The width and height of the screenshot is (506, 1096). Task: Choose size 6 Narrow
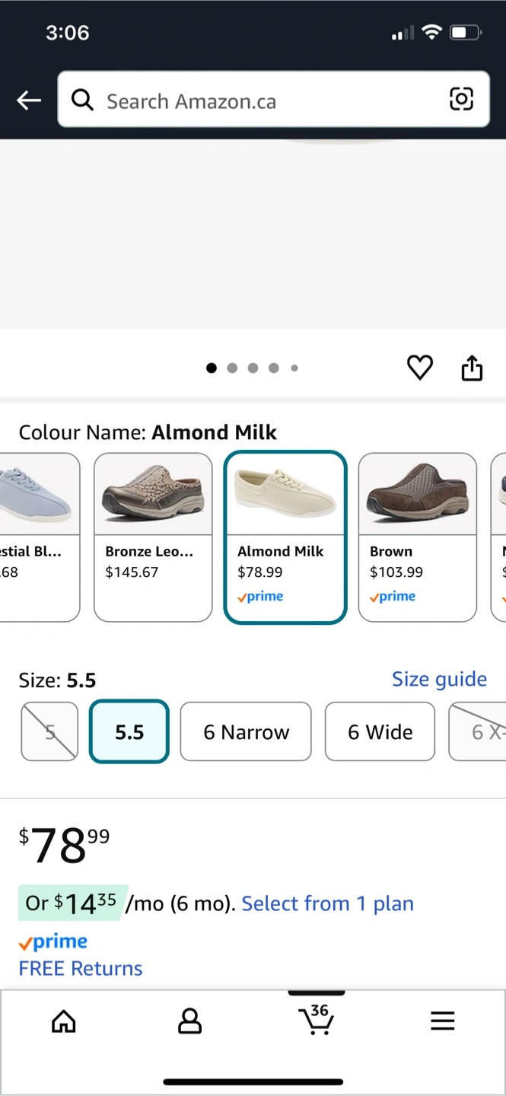click(246, 731)
